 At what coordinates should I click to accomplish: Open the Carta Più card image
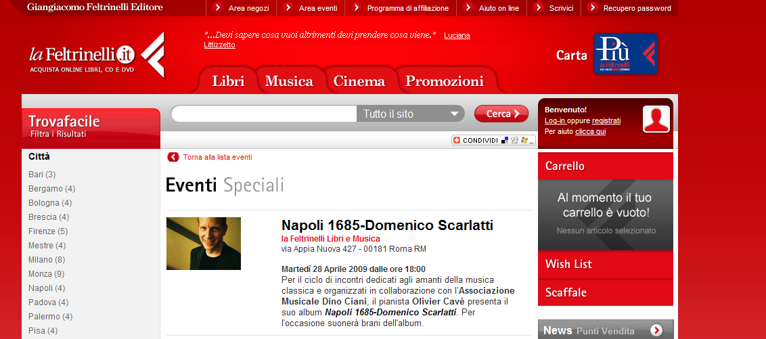point(626,53)
